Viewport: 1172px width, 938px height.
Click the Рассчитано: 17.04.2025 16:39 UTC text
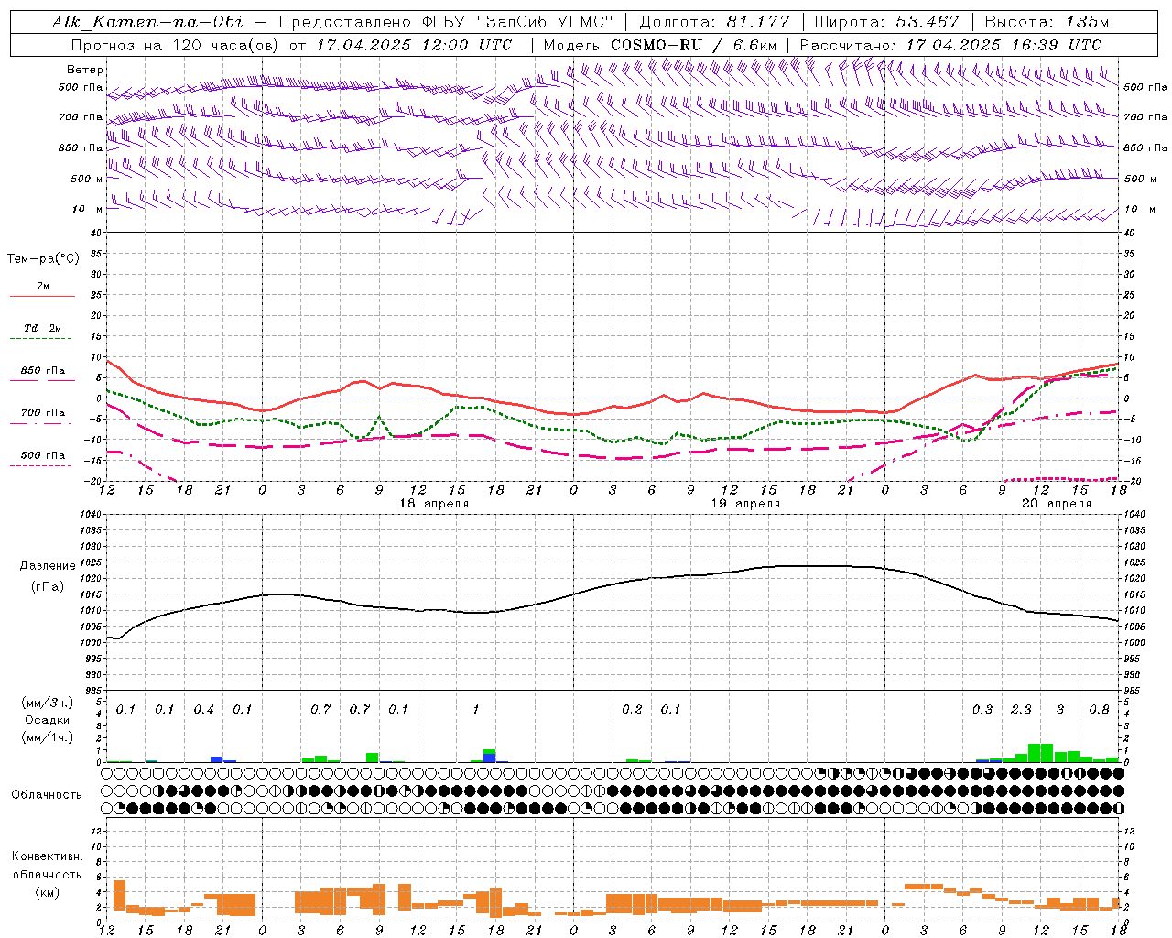tap(950, 45)
